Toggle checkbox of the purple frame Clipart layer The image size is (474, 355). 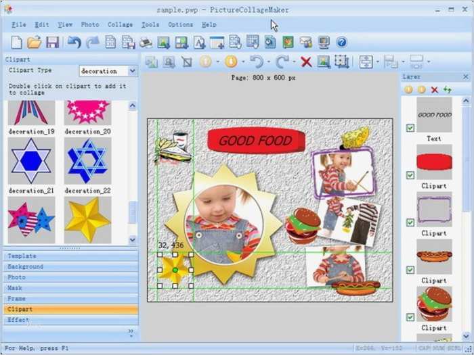coord(410,222)
